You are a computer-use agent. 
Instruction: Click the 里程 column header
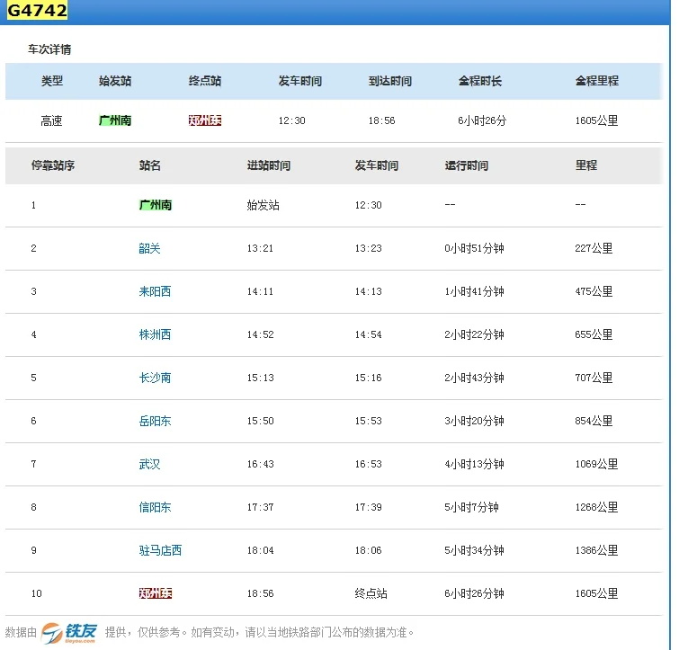[x=585, y=165]
